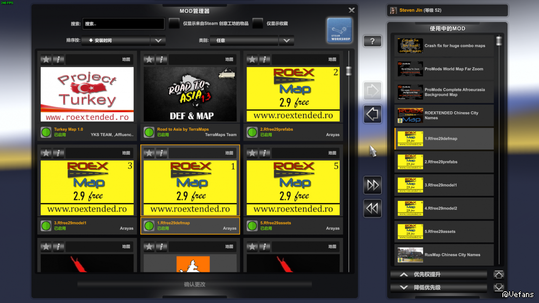Select the Project Turkey mod thumbnail
This screenshot has width=539, height=303.
pos(87,94)
